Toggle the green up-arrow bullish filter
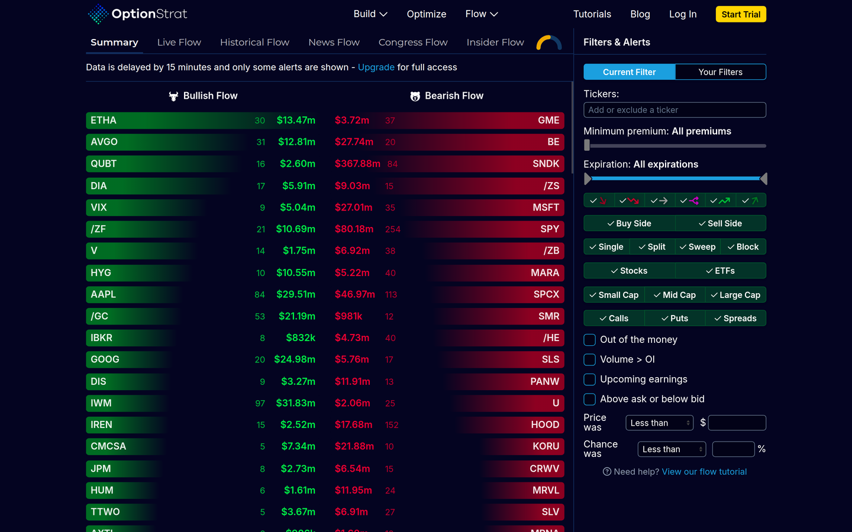Image resolution: width=852 pixels, height=532 pixels. (751, 200)
